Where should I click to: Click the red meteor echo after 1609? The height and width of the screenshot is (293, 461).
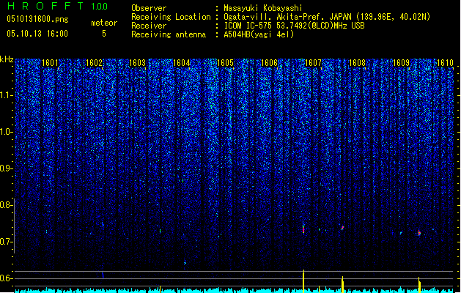(x=419, y=233)
